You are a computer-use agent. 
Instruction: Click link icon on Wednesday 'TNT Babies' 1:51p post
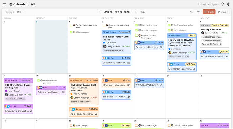click(129, 97)
